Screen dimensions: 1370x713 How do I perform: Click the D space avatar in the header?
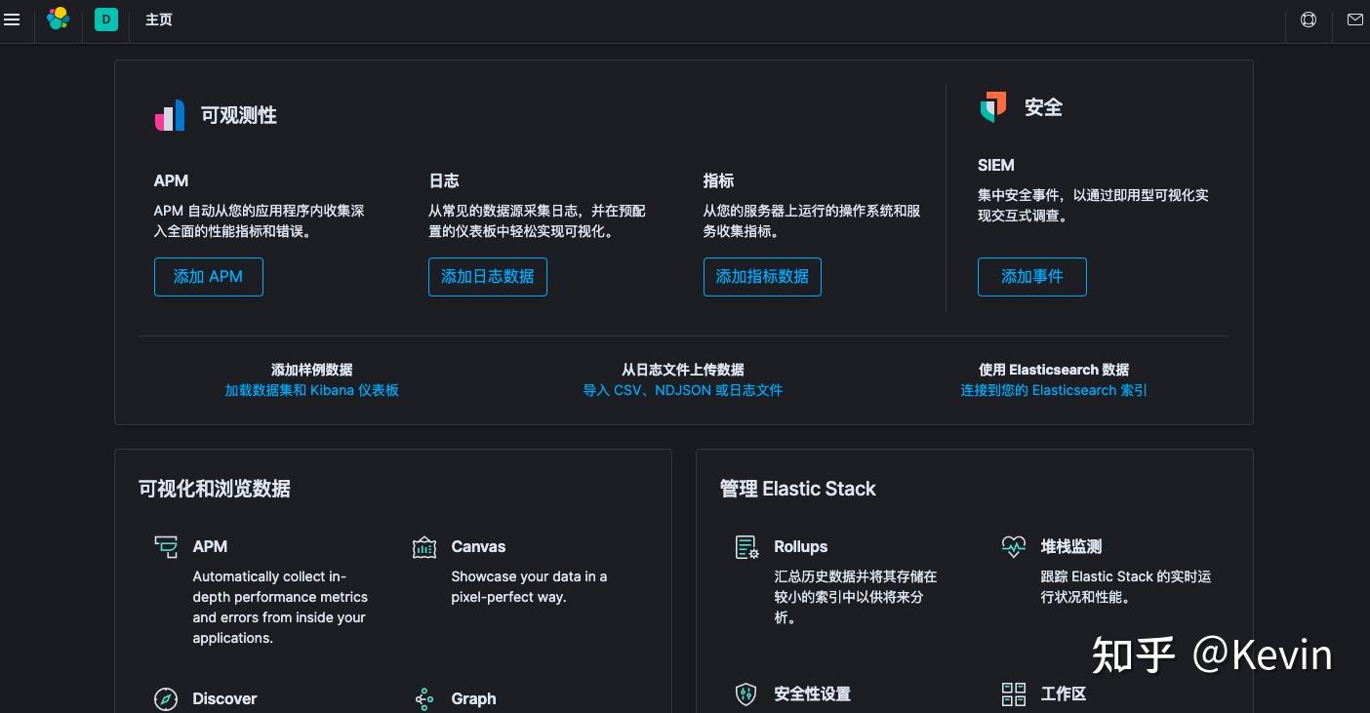[x=105, y=19]
